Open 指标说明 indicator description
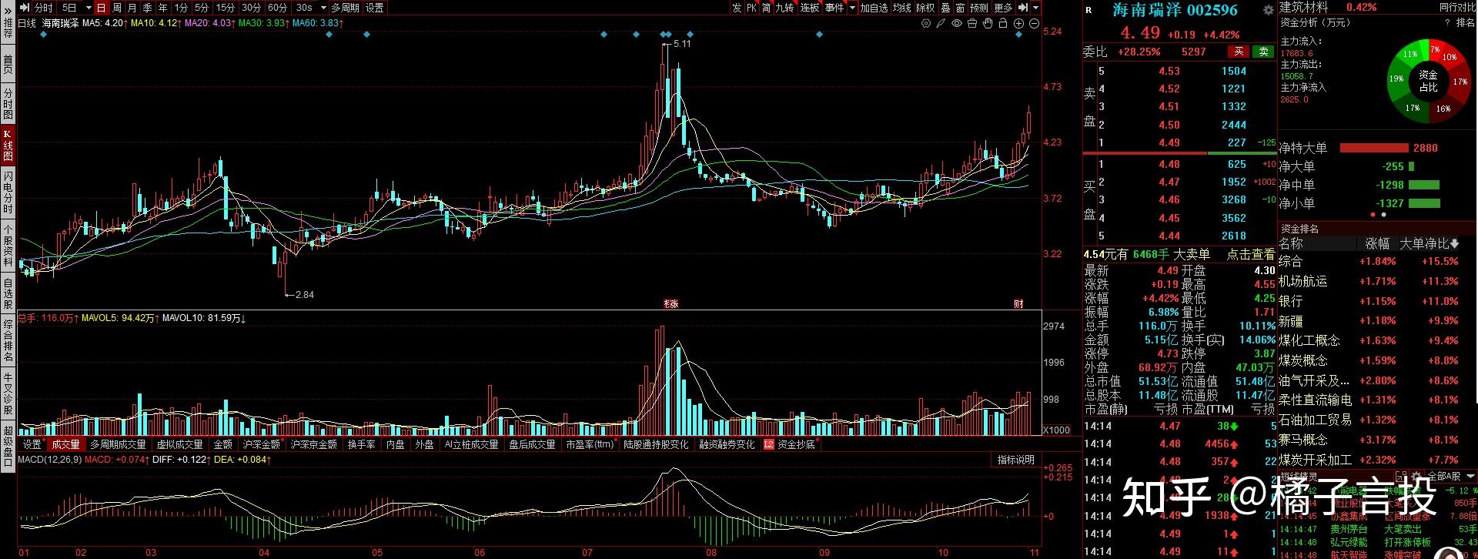 pos(1015,460)
